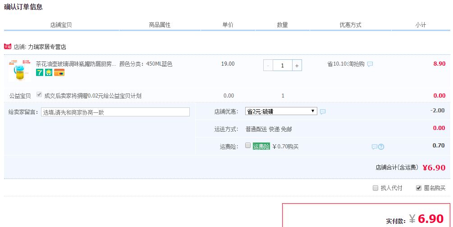
Task: Check the 找人代付 option
Action: click(375, 188)
